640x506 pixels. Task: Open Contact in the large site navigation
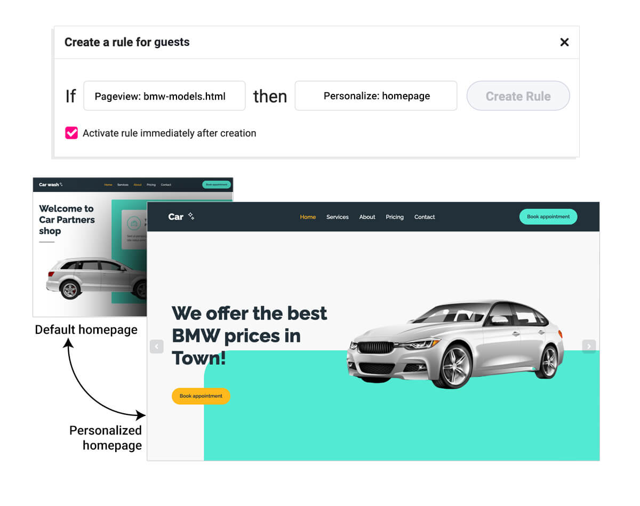(x=425, y=217)
